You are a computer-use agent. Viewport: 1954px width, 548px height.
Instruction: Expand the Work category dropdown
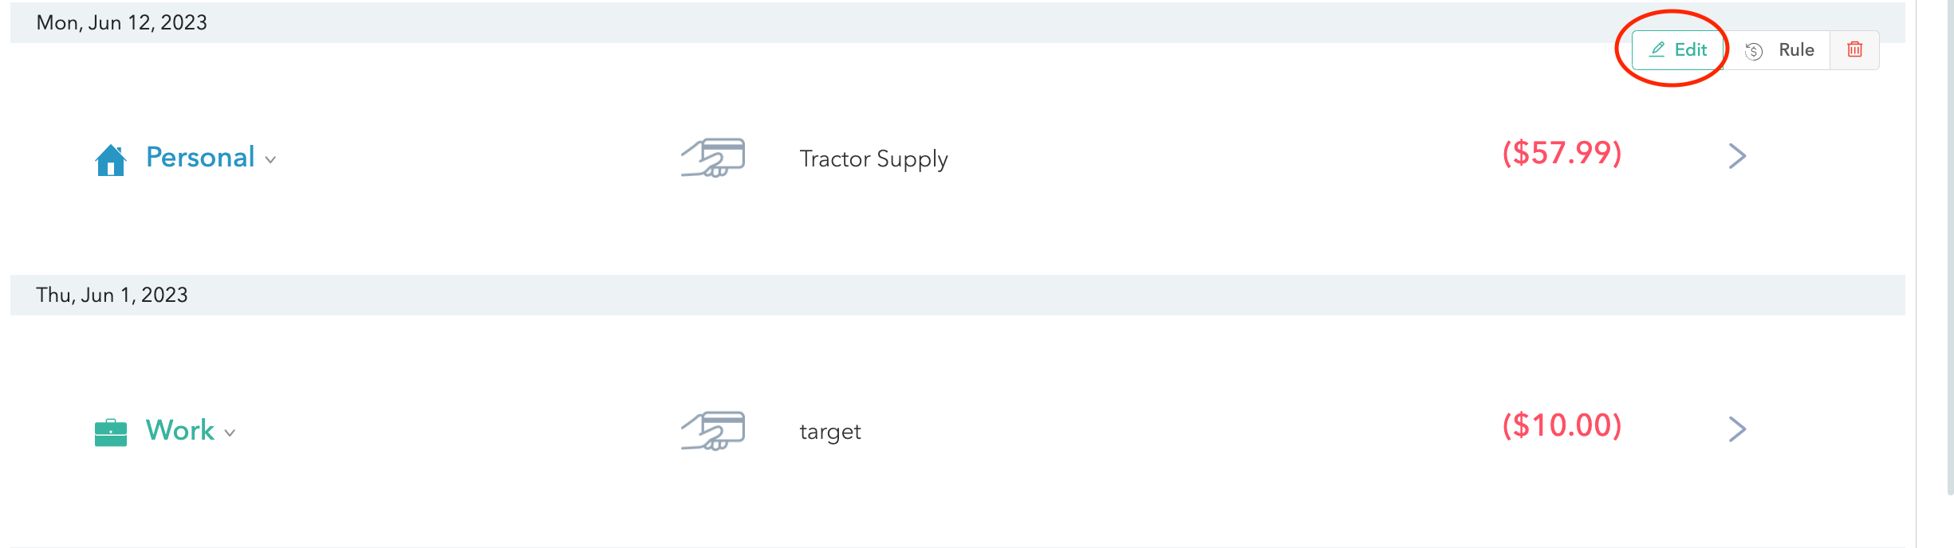tap(230, 433)
